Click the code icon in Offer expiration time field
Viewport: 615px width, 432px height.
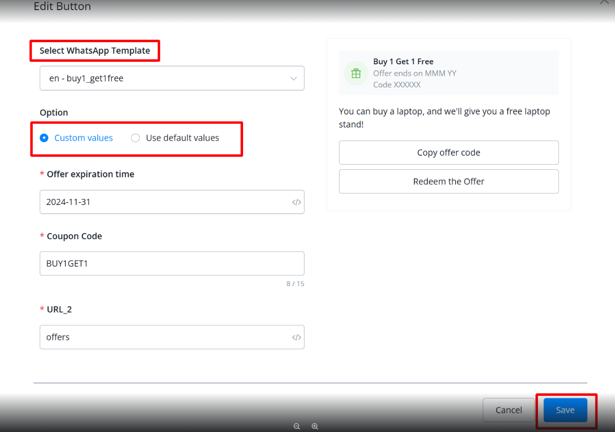(296, 202)
